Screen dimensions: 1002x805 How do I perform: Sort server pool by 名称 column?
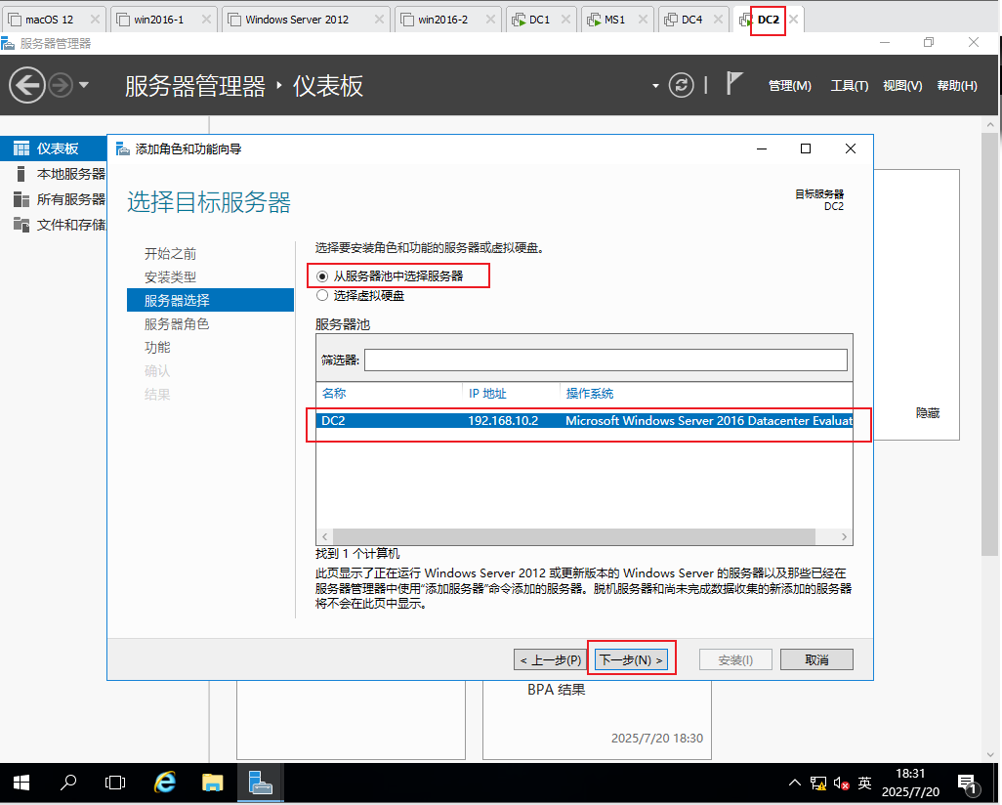(x=334, y=394)
